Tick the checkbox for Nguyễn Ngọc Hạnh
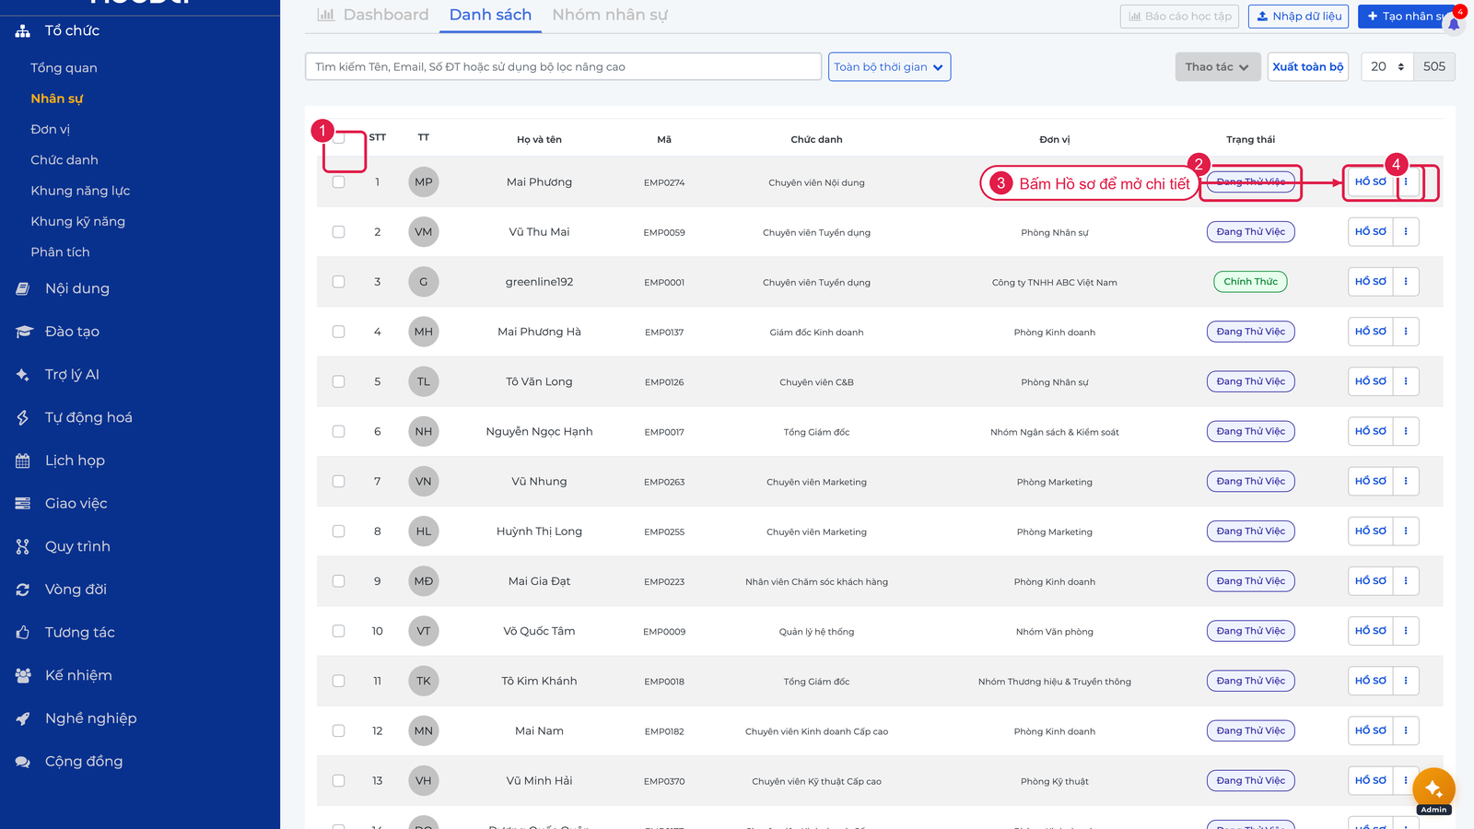 [x=339, y=431]
